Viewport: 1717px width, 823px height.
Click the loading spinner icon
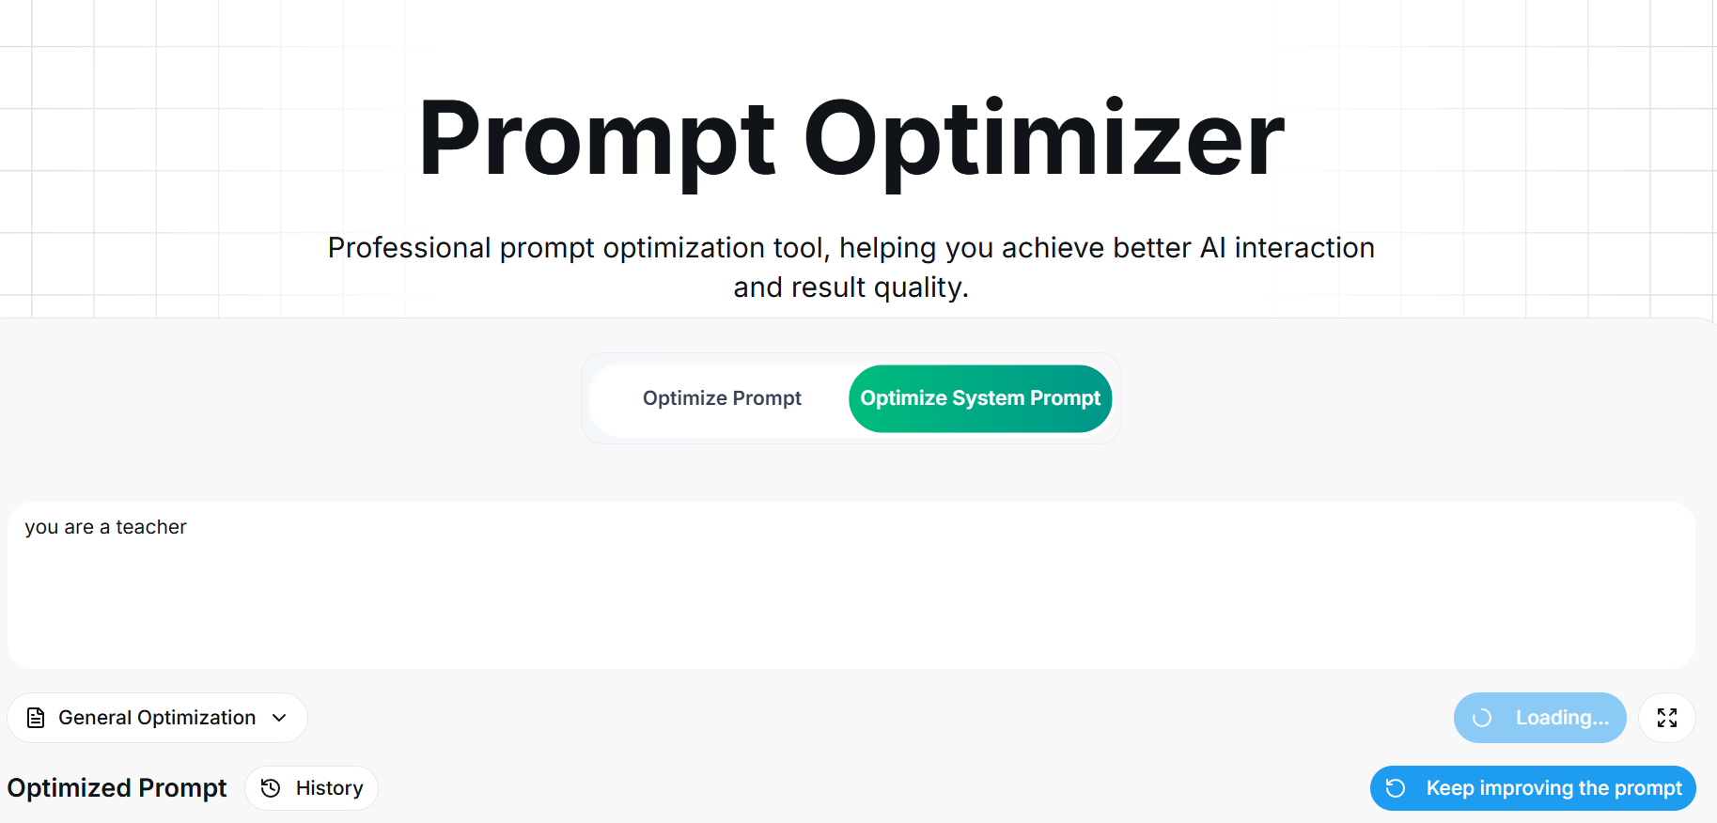tap(1482, 717)
